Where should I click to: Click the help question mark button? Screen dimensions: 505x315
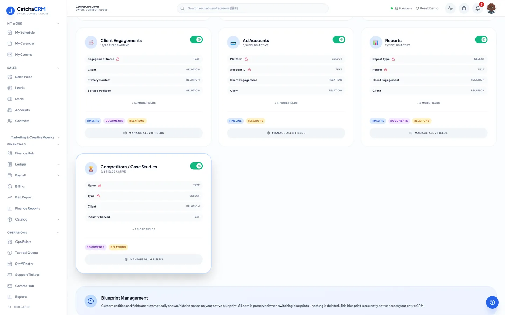(492, 302)
